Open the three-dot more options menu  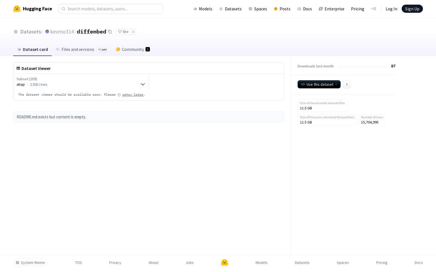(347, 84)
